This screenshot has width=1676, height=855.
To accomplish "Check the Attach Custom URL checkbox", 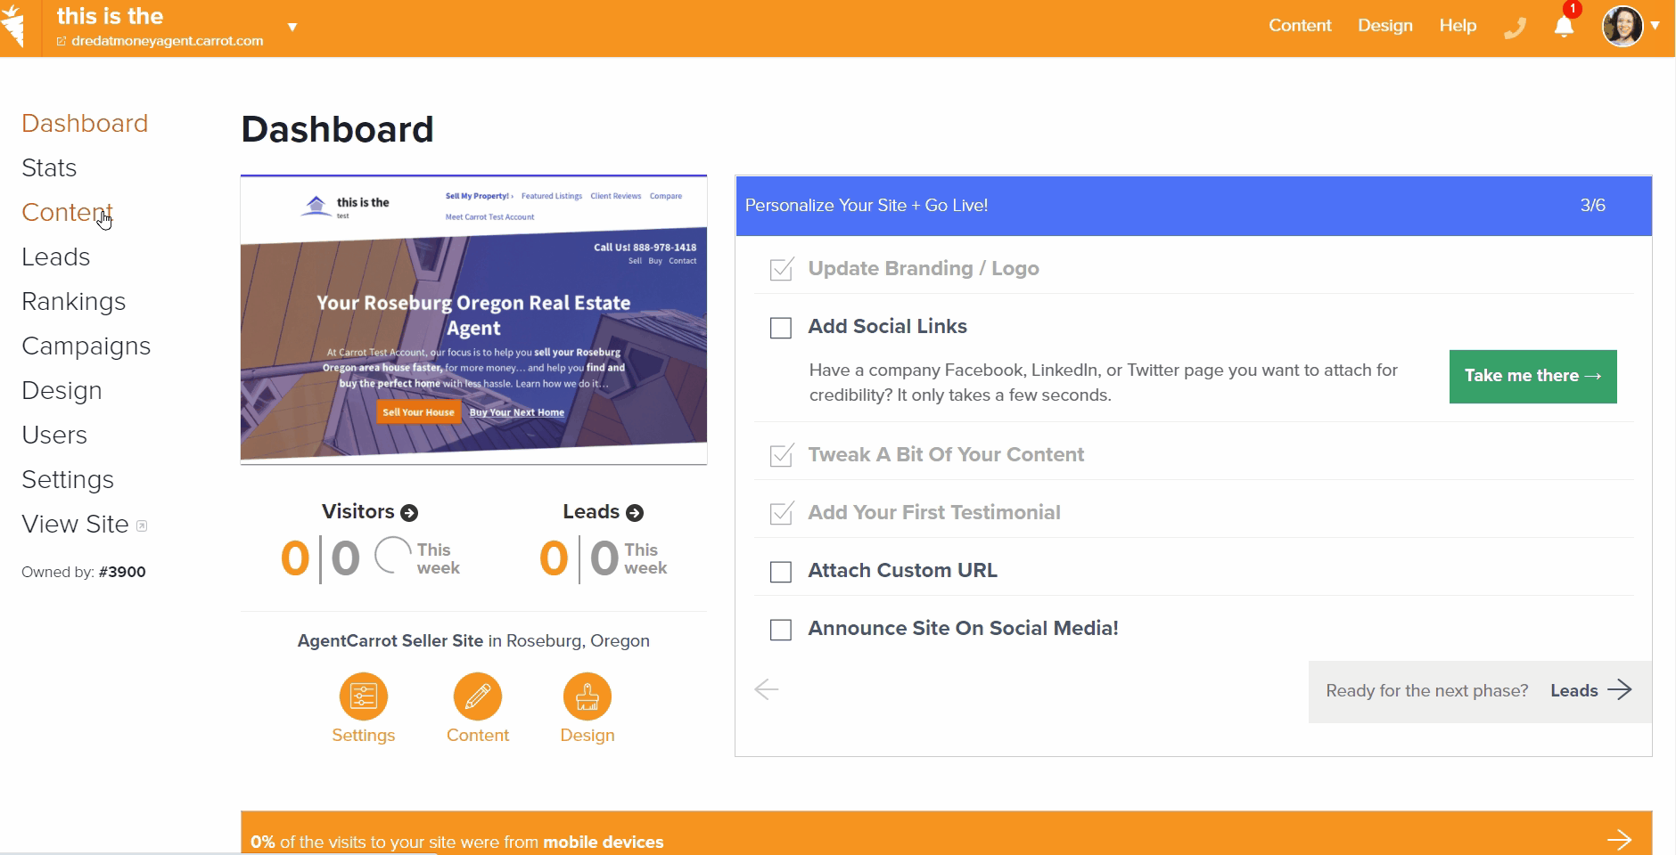I will click(781, 572).
